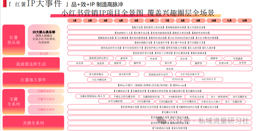Viewport: 257px width, 131px height.
Task: Select the '520宝藏攻略' pill
Action: pos(144,101)
